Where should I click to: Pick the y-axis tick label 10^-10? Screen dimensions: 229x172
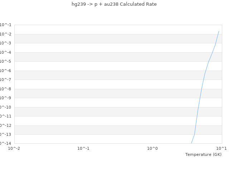5,107
